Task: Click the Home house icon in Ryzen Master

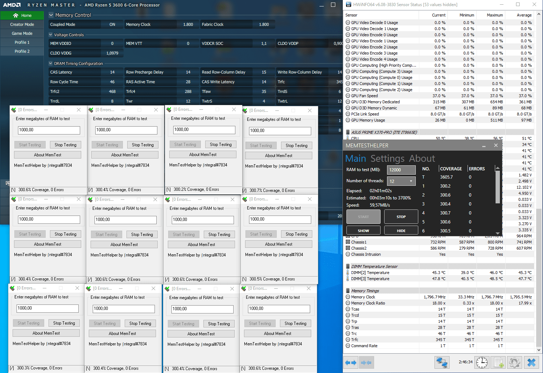Action: coord(15,15)
